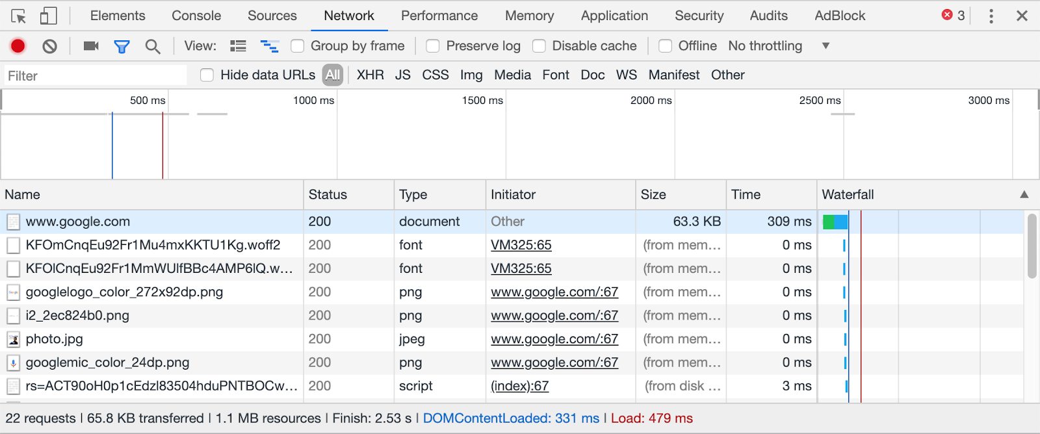The image size is (1040, 434).
Task: Open VM325:65 initiator for KFOmCnqEu92Fr1Mu4mxK font
Action: pos(521,246)
